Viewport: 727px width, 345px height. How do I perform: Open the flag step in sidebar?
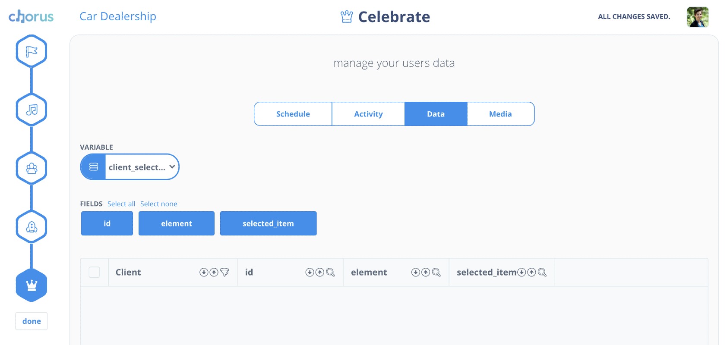pos(32,51)
